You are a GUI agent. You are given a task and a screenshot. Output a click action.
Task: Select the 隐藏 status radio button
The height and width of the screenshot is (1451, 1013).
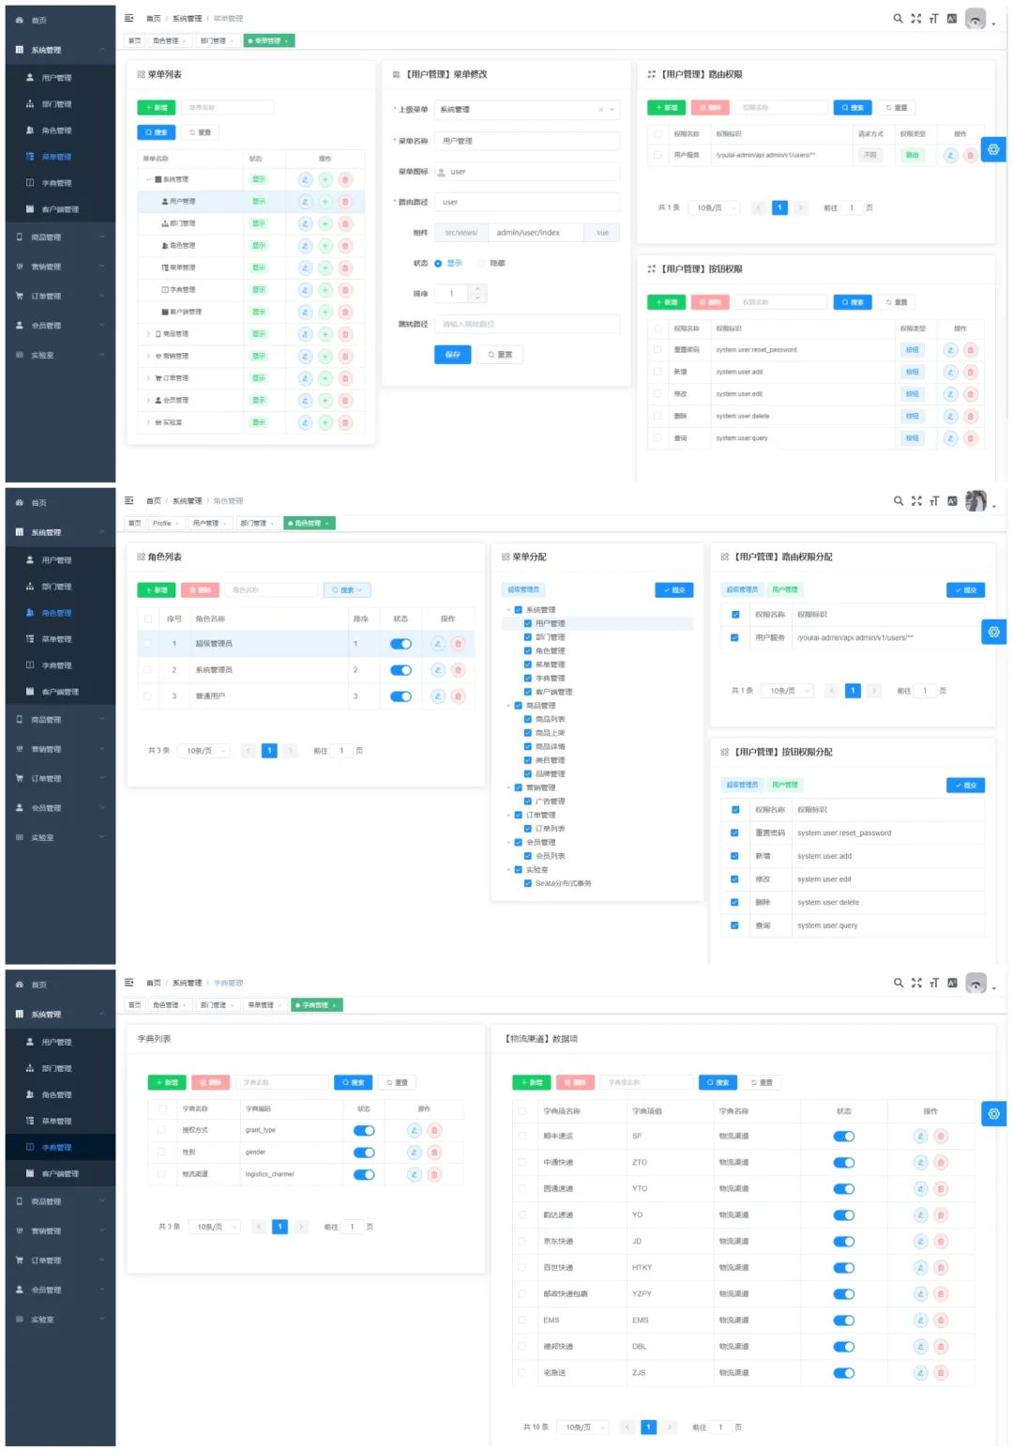[x=482, y=264]
